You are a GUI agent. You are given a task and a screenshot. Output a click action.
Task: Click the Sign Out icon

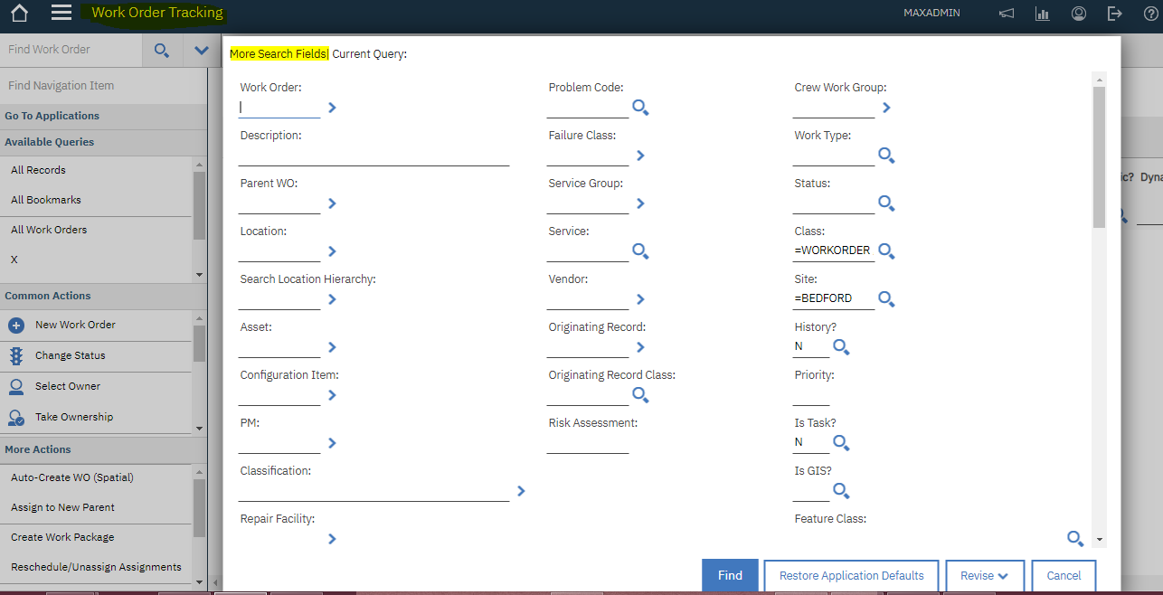(1114, 13)
